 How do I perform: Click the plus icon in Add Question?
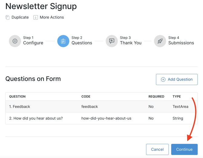(x=163, y=80)
